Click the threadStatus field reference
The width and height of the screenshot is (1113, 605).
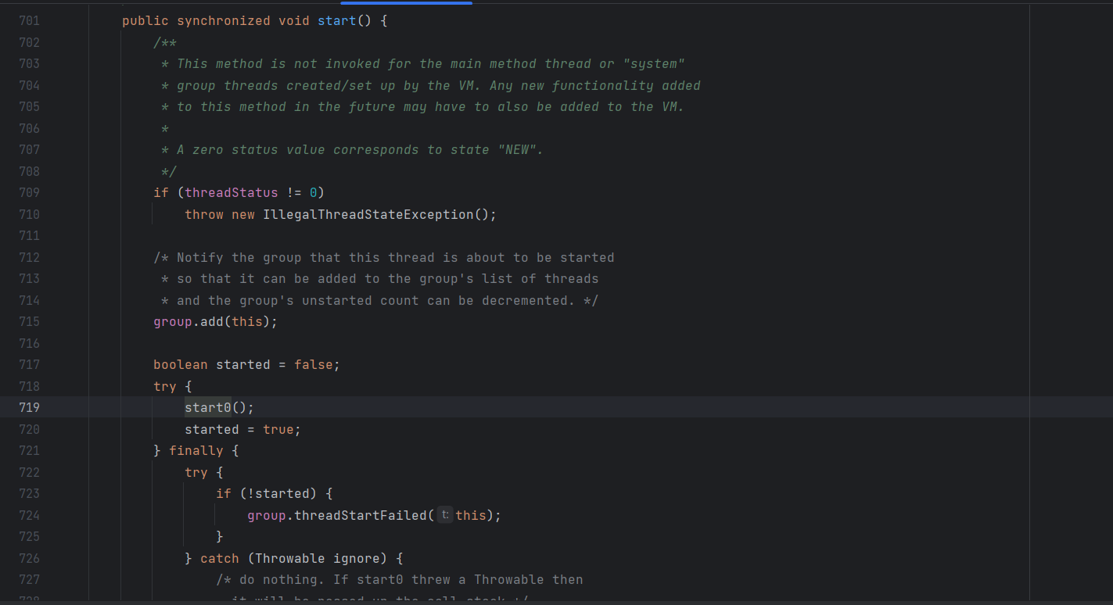[231, 192]
